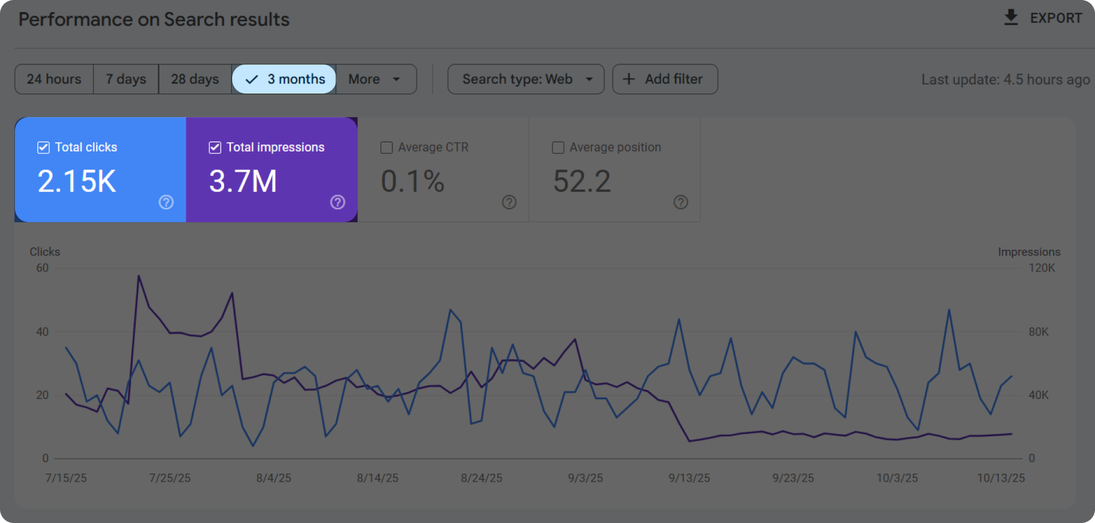Switch to the 24 hours view
This screenshot has height=523, width=1095.
[53, 79]
